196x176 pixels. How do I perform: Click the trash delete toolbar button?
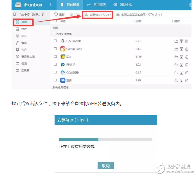(71, 14)
